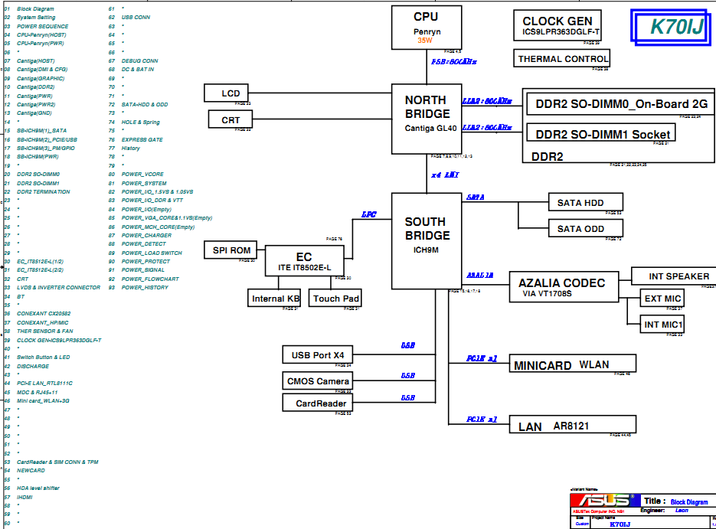Click USB label beside CardReader
716x529 pixels.
tap(408, 398)
